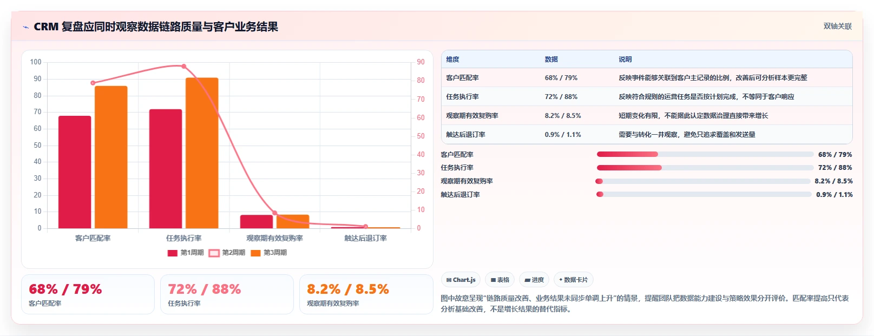
Task: Click the 0.9% / 1.1% progress value label
Action: [x=834, y=195]
